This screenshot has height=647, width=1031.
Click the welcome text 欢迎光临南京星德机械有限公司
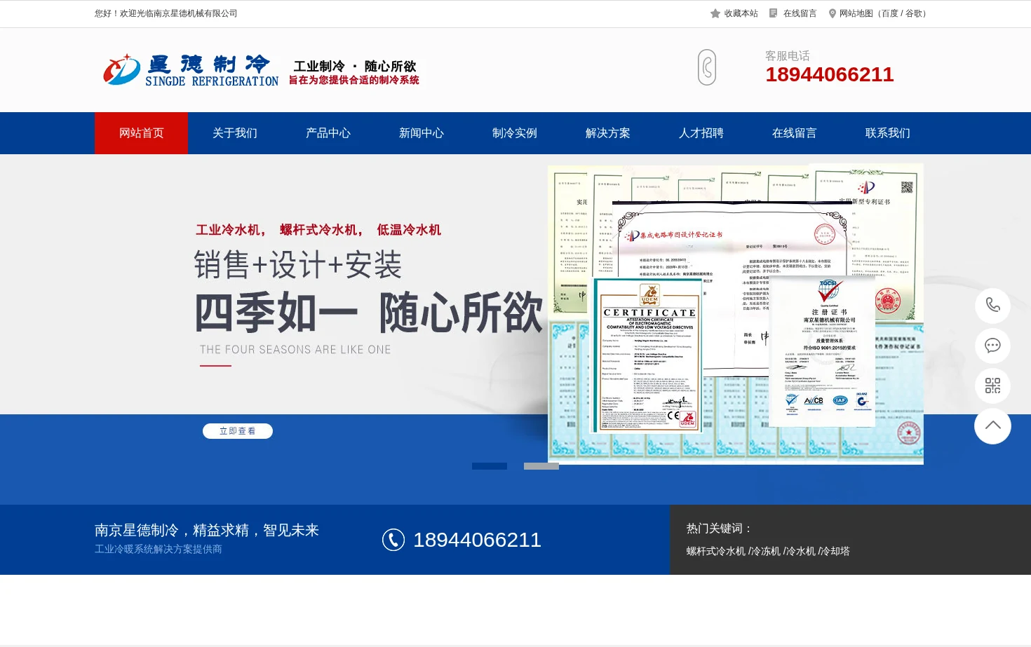click(178, 13)
